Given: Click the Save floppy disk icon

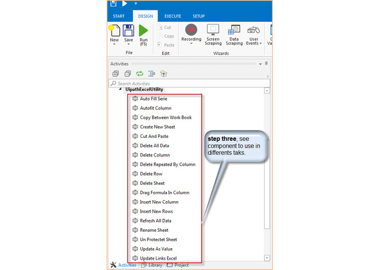Looking at the screenshot, I should pyautogui.click(x=128, y=31).
